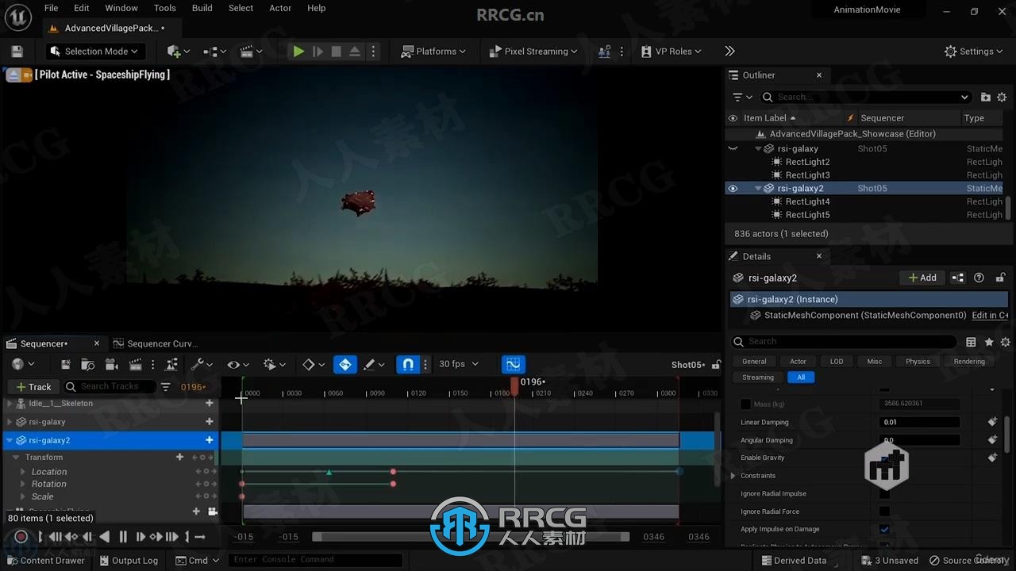Click the Sequencer playhead marker at 0196
The width and height of the screenshot is (1016, 571).
514,386
